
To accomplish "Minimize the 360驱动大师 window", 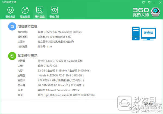I will [x=155, y=3].
